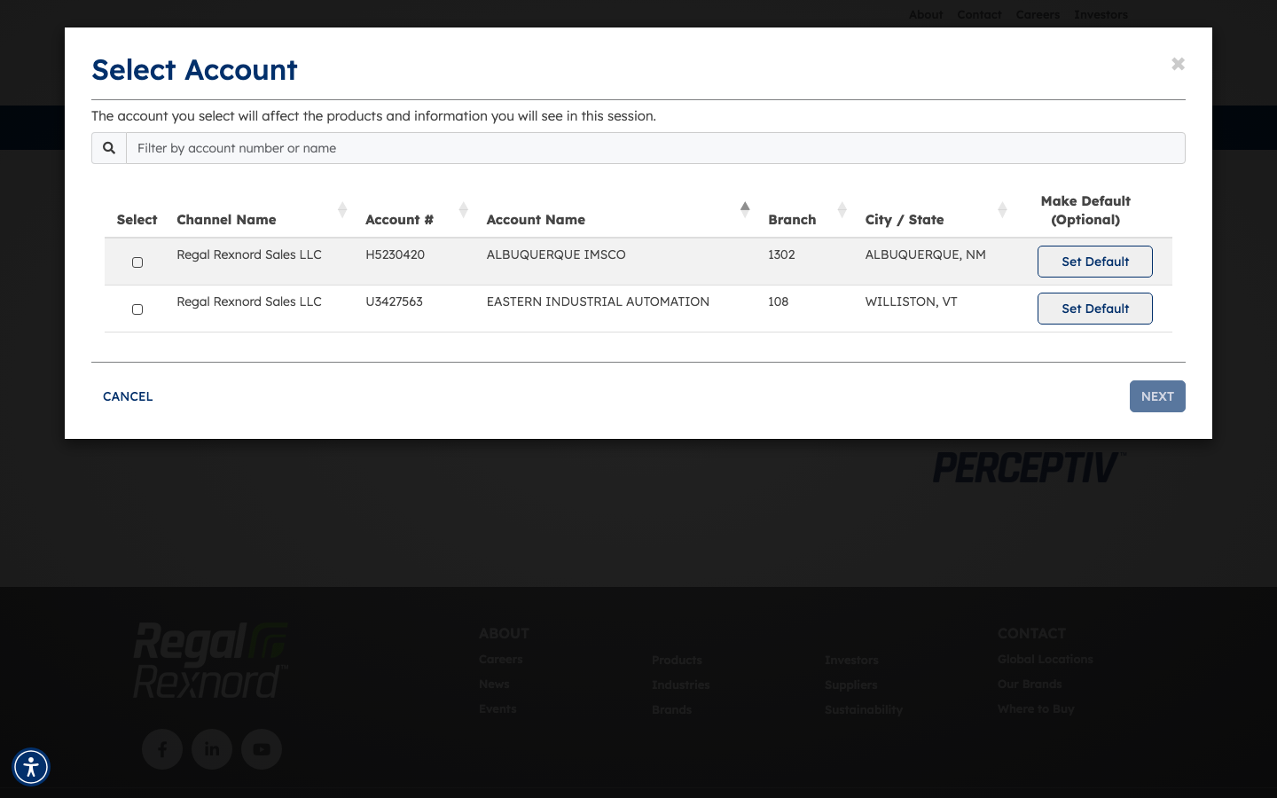The image size is (1277, 798).
Task: Sort by Channel Name column arrows
Action: pyautogui.click(x=342, y=210)
